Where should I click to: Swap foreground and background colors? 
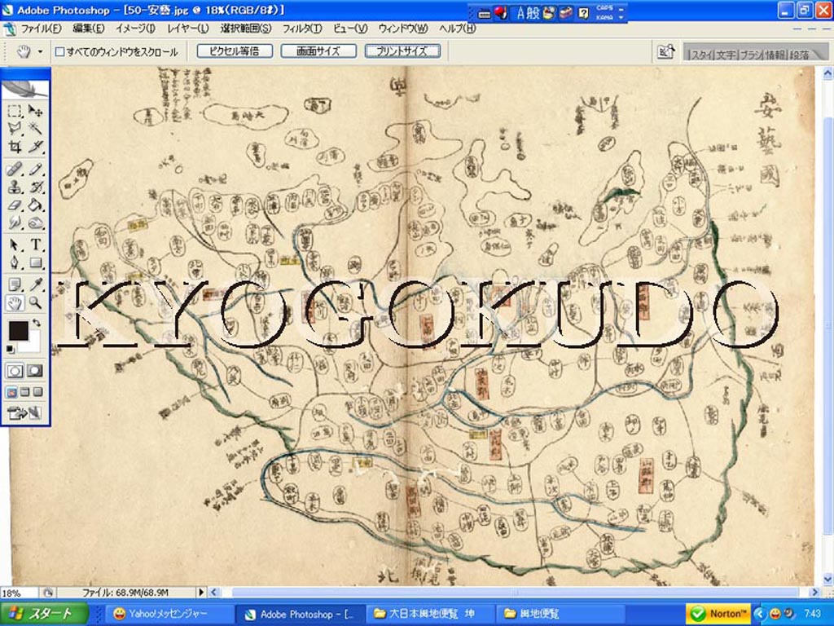36,323
